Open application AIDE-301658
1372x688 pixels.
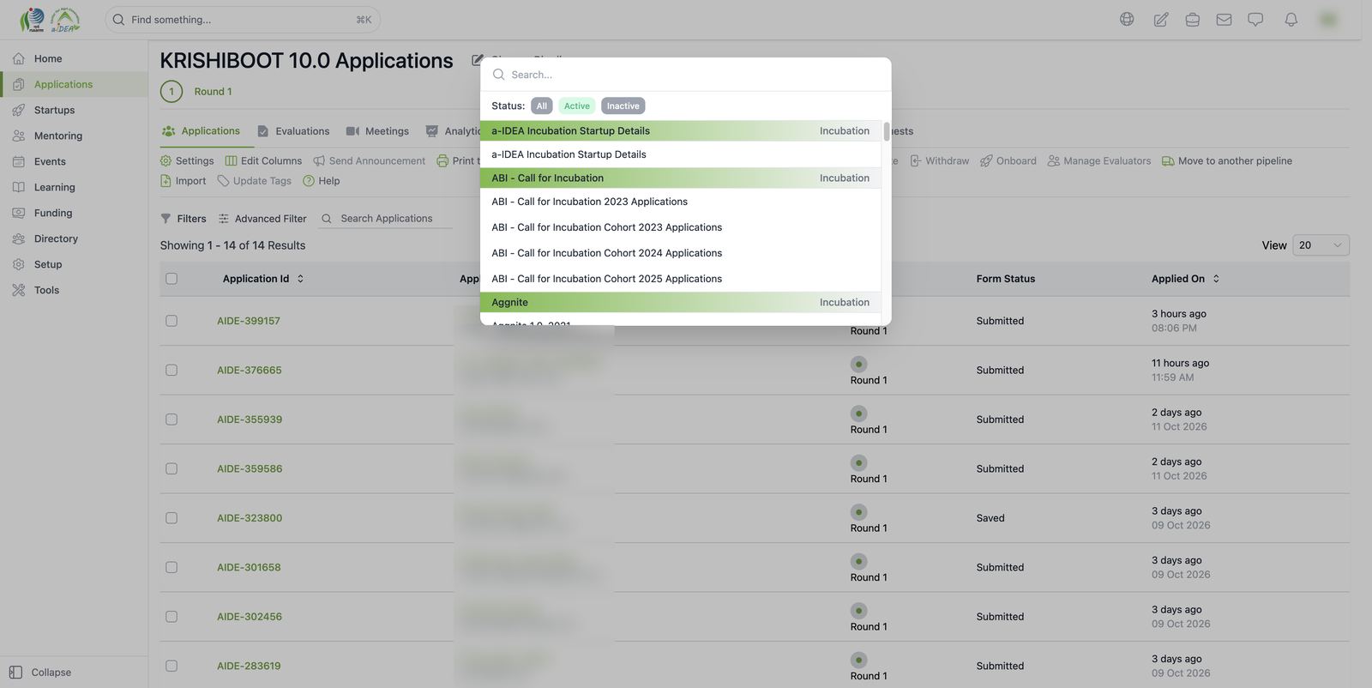tap(249, 568)
